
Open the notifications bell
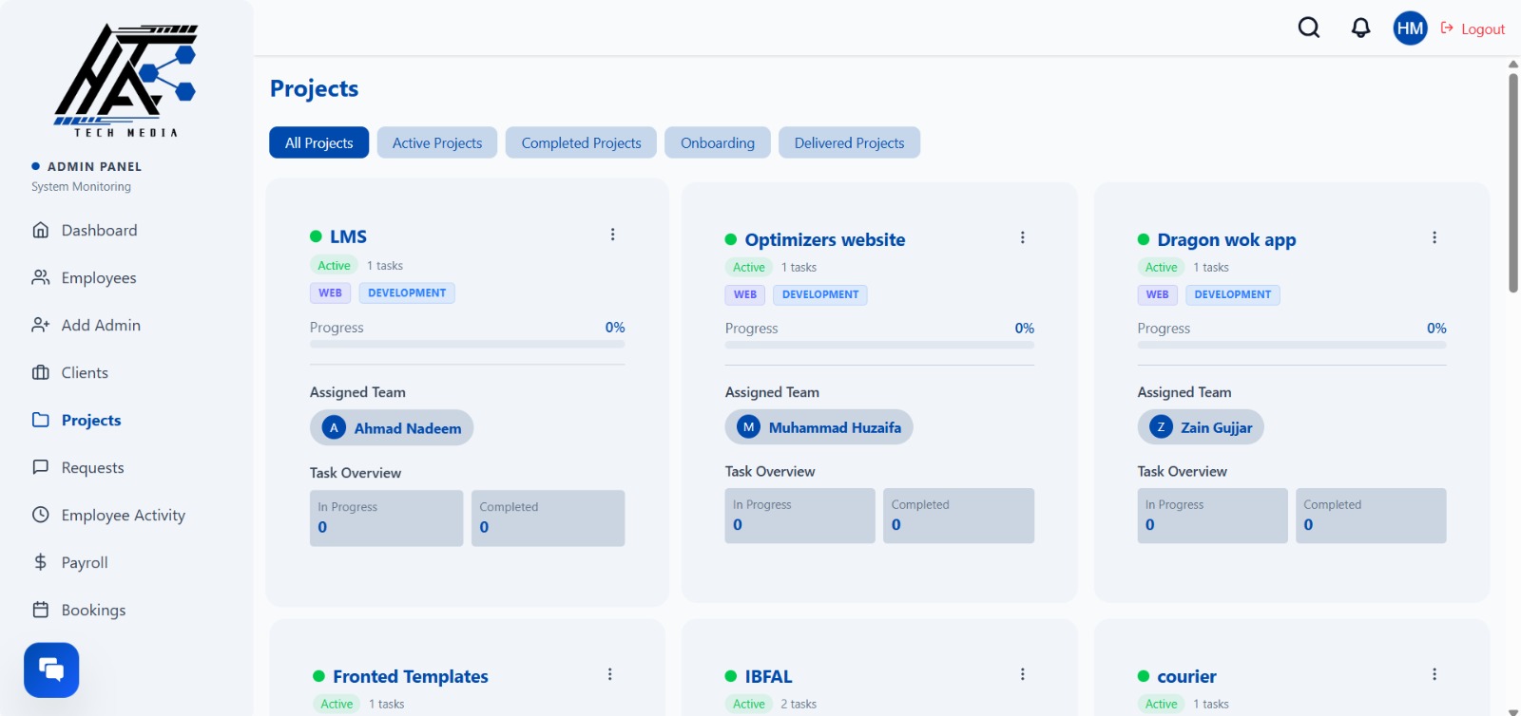tap(1360, 28)
